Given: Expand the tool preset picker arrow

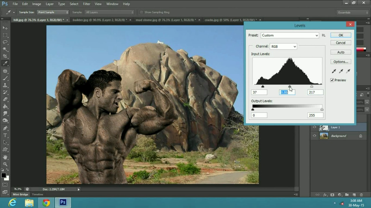Looking at the screenshot, I should point(14,12).
